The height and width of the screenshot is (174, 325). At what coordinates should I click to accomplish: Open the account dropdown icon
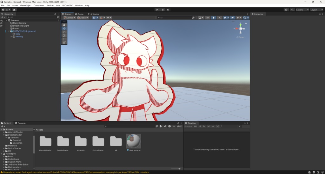(x=6, y=10)
